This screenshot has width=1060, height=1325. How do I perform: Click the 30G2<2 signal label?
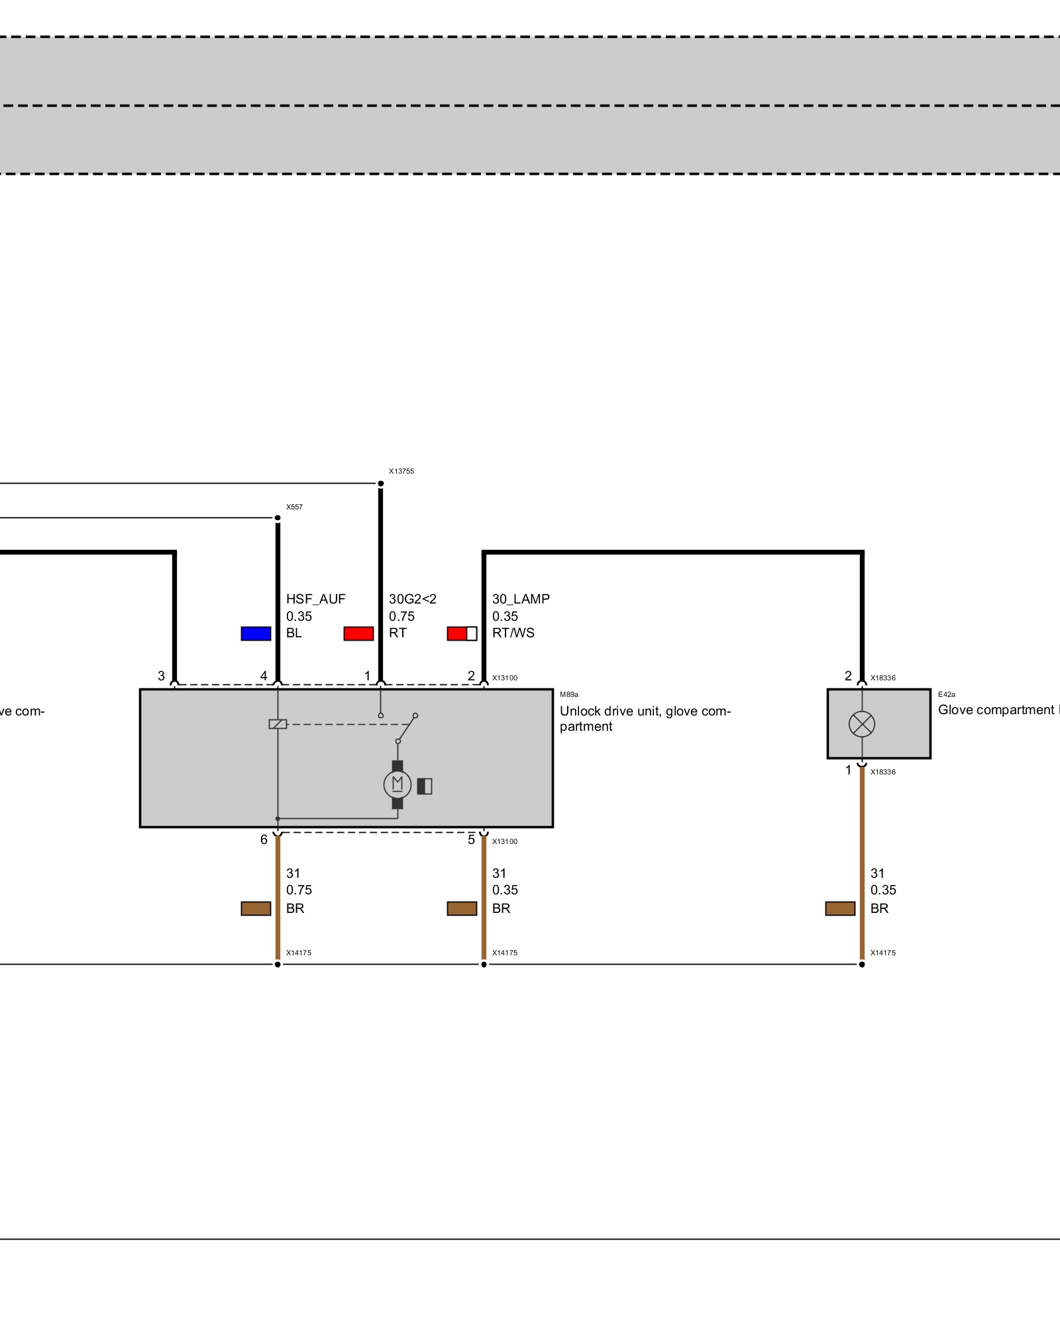pyautogui.click(x=413, y=599)
